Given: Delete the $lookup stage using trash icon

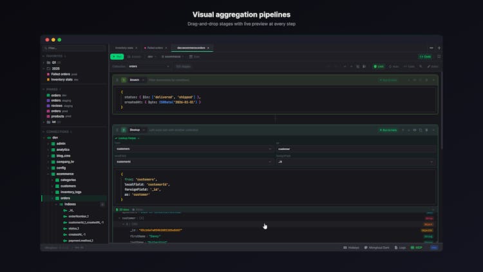Looking at the screenshot, I should 426,130.
